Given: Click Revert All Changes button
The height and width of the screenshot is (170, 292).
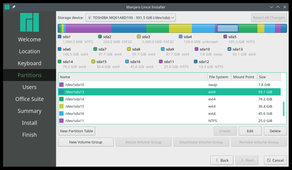Looking at the screenshot, I should tap(269, 17).
